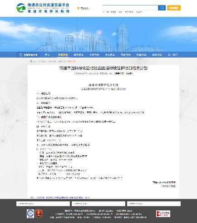The image size is (197, 223).
Task: Click the city selector text beside the pin
Action: 84,8
